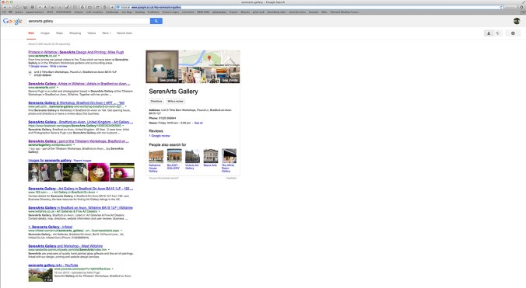Click the Google logo
Viewport: 526px width, 288px height.
(12, 21)
